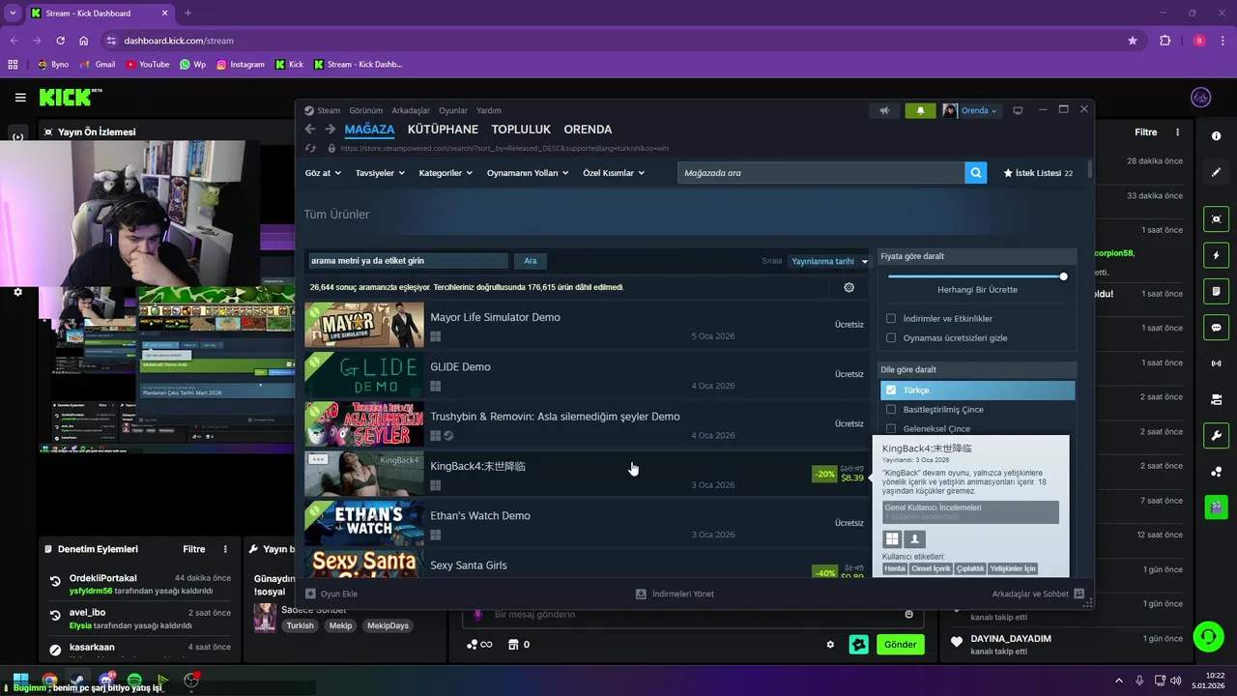Click the Steam store search magnifier button

[976, 173]
